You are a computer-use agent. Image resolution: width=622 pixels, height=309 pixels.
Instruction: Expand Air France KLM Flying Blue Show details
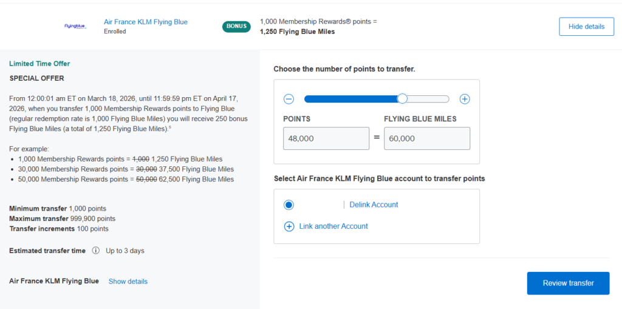click(128, 281)
